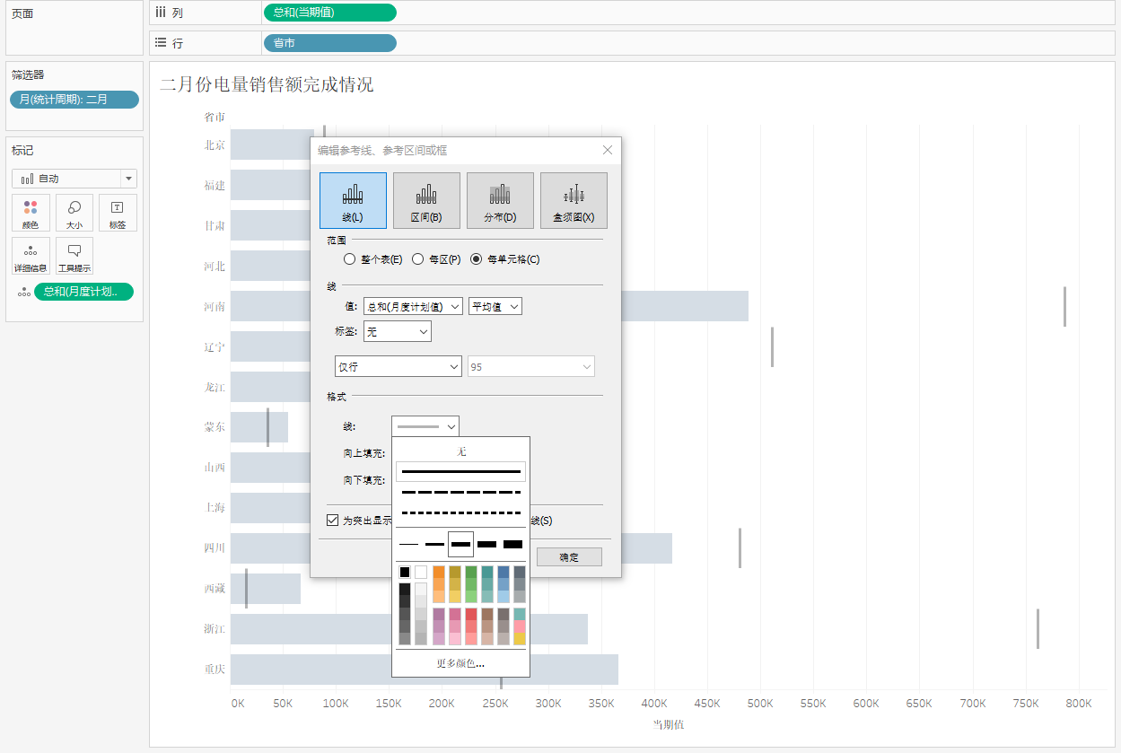The height and width of the screenshot is (753, 1121).
Task: Select the 分布(D) distribution type
Action: (500, 200)
